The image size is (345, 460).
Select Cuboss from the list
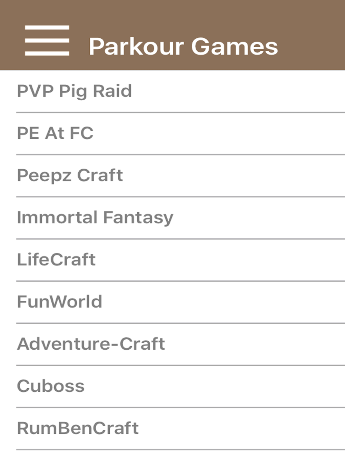172,386
